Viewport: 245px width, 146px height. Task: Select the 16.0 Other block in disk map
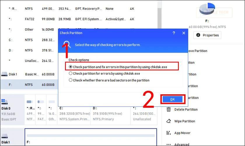52,109
